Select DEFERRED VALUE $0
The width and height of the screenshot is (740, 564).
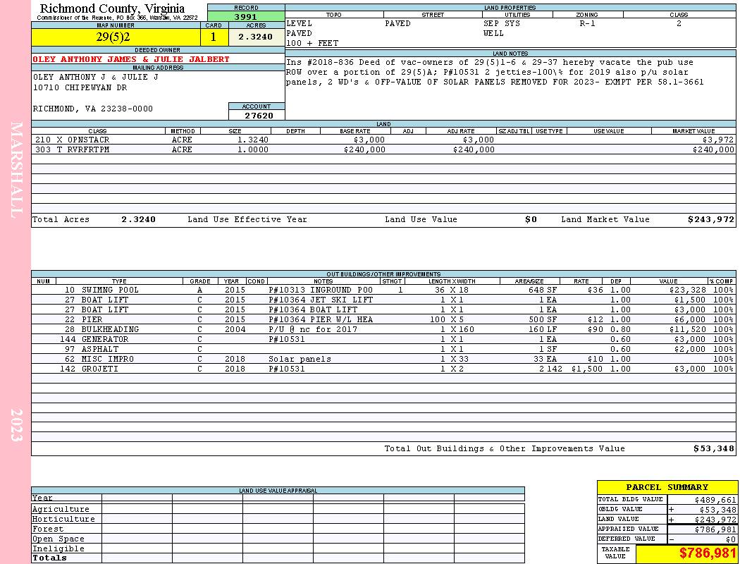[731, 539]
